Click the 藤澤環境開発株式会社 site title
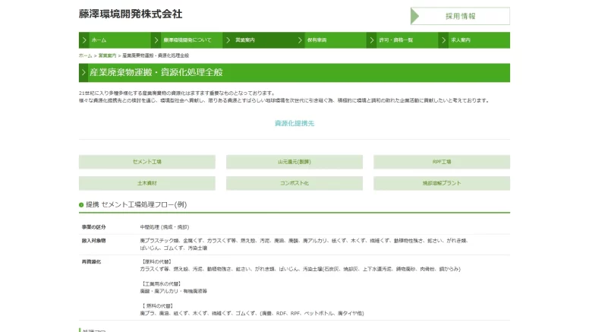589x332 pixels. pos(131,14)
